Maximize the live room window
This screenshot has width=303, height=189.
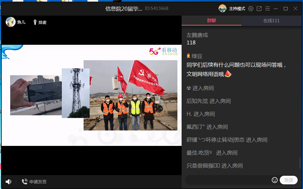tap(285, 9)
